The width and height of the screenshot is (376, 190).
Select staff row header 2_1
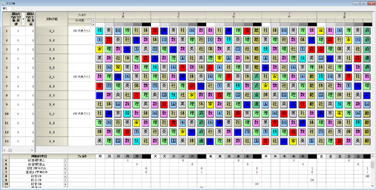[51, 77]
